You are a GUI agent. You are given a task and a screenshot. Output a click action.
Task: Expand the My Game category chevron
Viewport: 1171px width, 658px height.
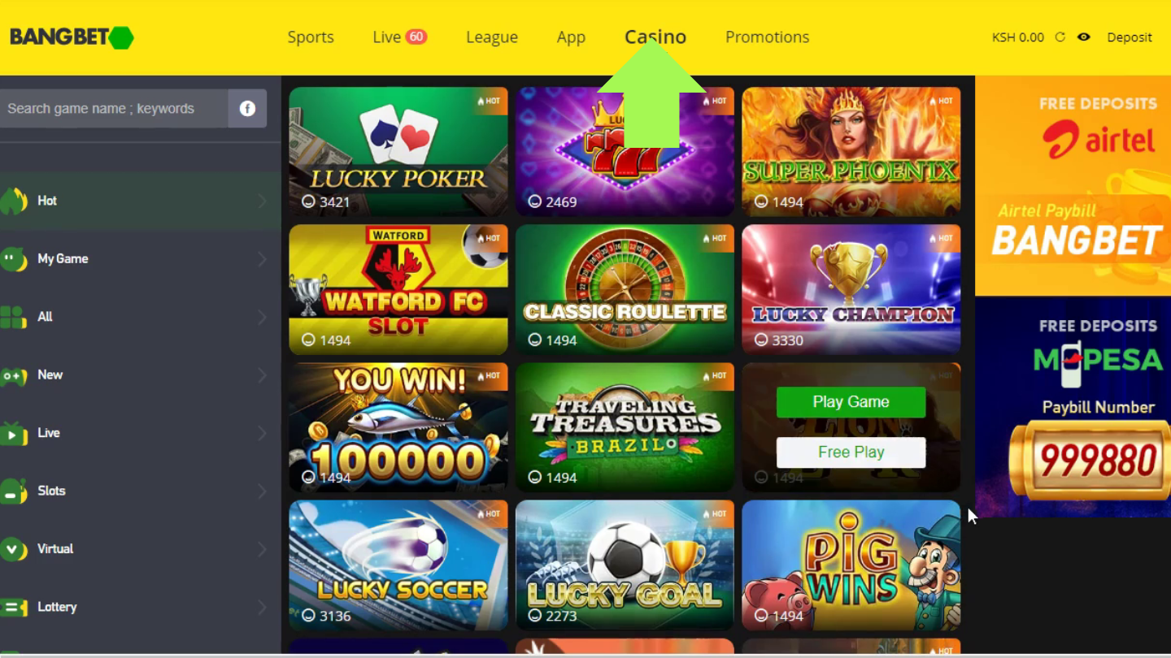pos(262,259)
